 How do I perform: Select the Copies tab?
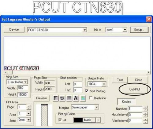pyautogui.click(x=126, y=101)
